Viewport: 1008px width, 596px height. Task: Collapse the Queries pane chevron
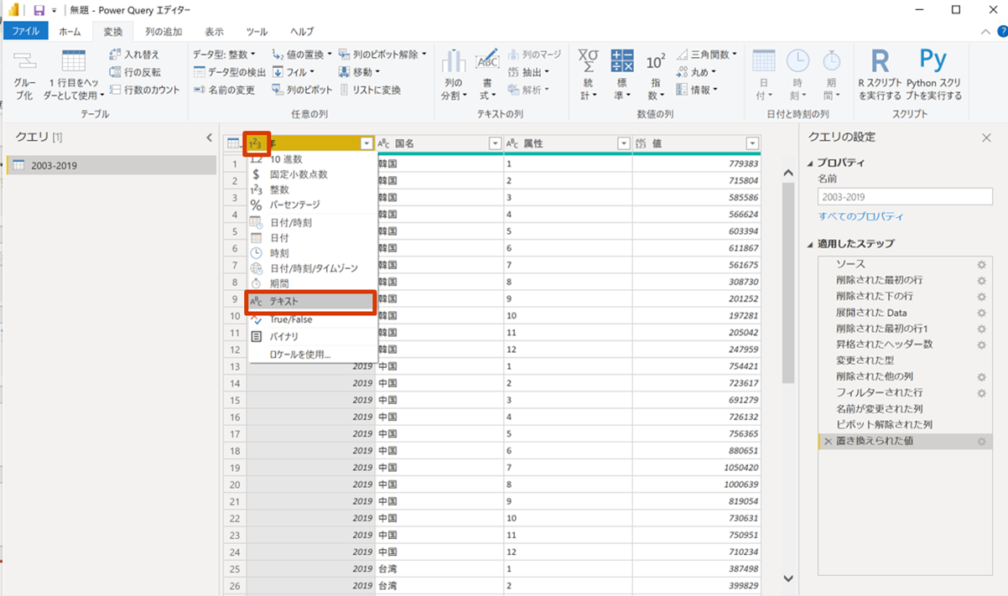pyautogui.click(x=209, y=137)
